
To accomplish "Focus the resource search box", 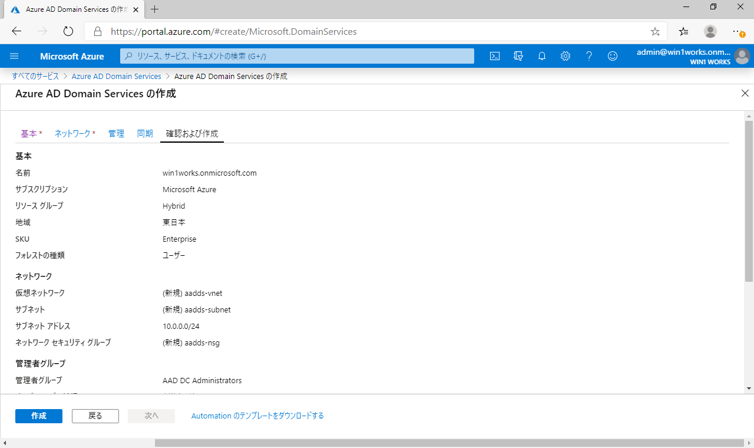I will [297, 56].
